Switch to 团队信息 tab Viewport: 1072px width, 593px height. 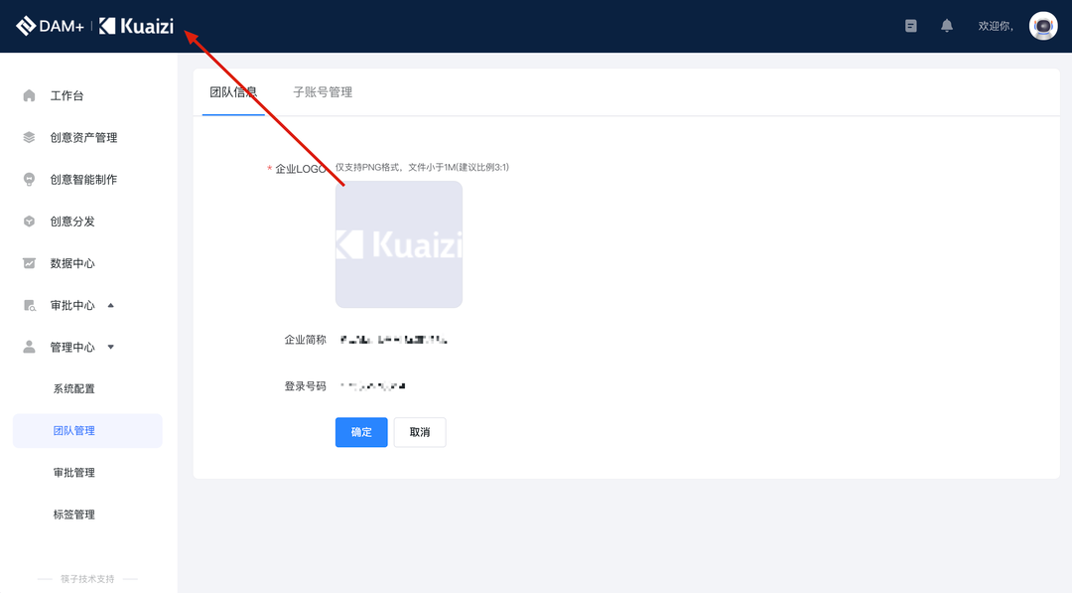coord(233,92)
